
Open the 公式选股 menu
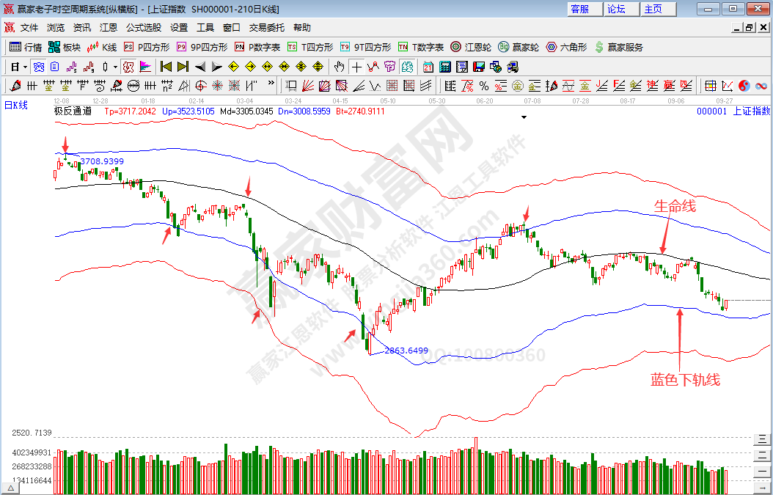[x=144, y=28]
